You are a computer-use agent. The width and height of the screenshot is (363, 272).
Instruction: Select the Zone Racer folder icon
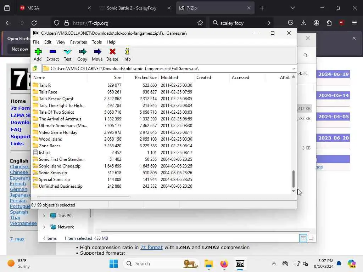pos(35,146)
